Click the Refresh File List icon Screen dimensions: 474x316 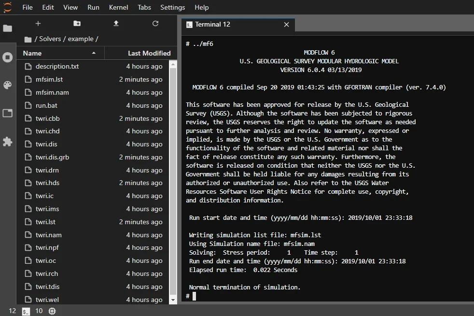[x=155, y=24]
